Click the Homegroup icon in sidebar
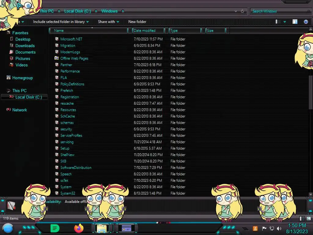The height and width of the screenshot is (235, 313). [8, 77]
